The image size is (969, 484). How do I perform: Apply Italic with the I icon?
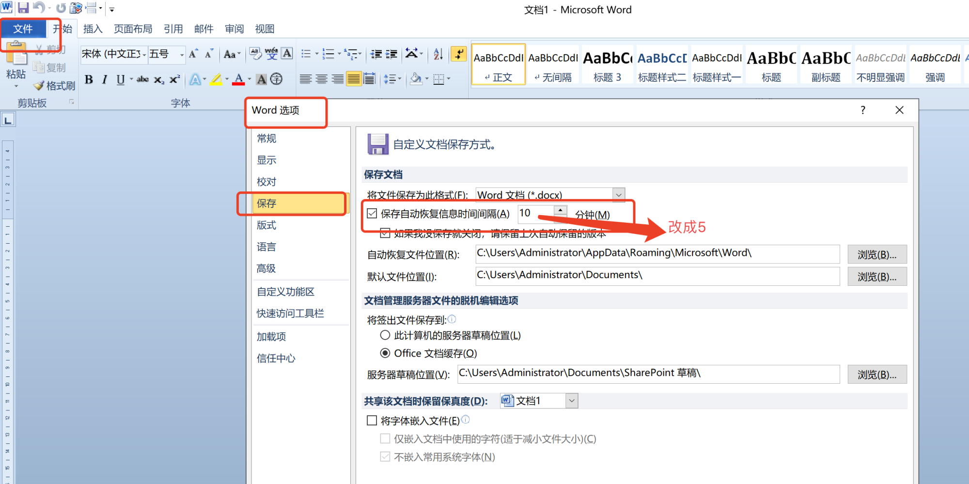click(104, 79)
